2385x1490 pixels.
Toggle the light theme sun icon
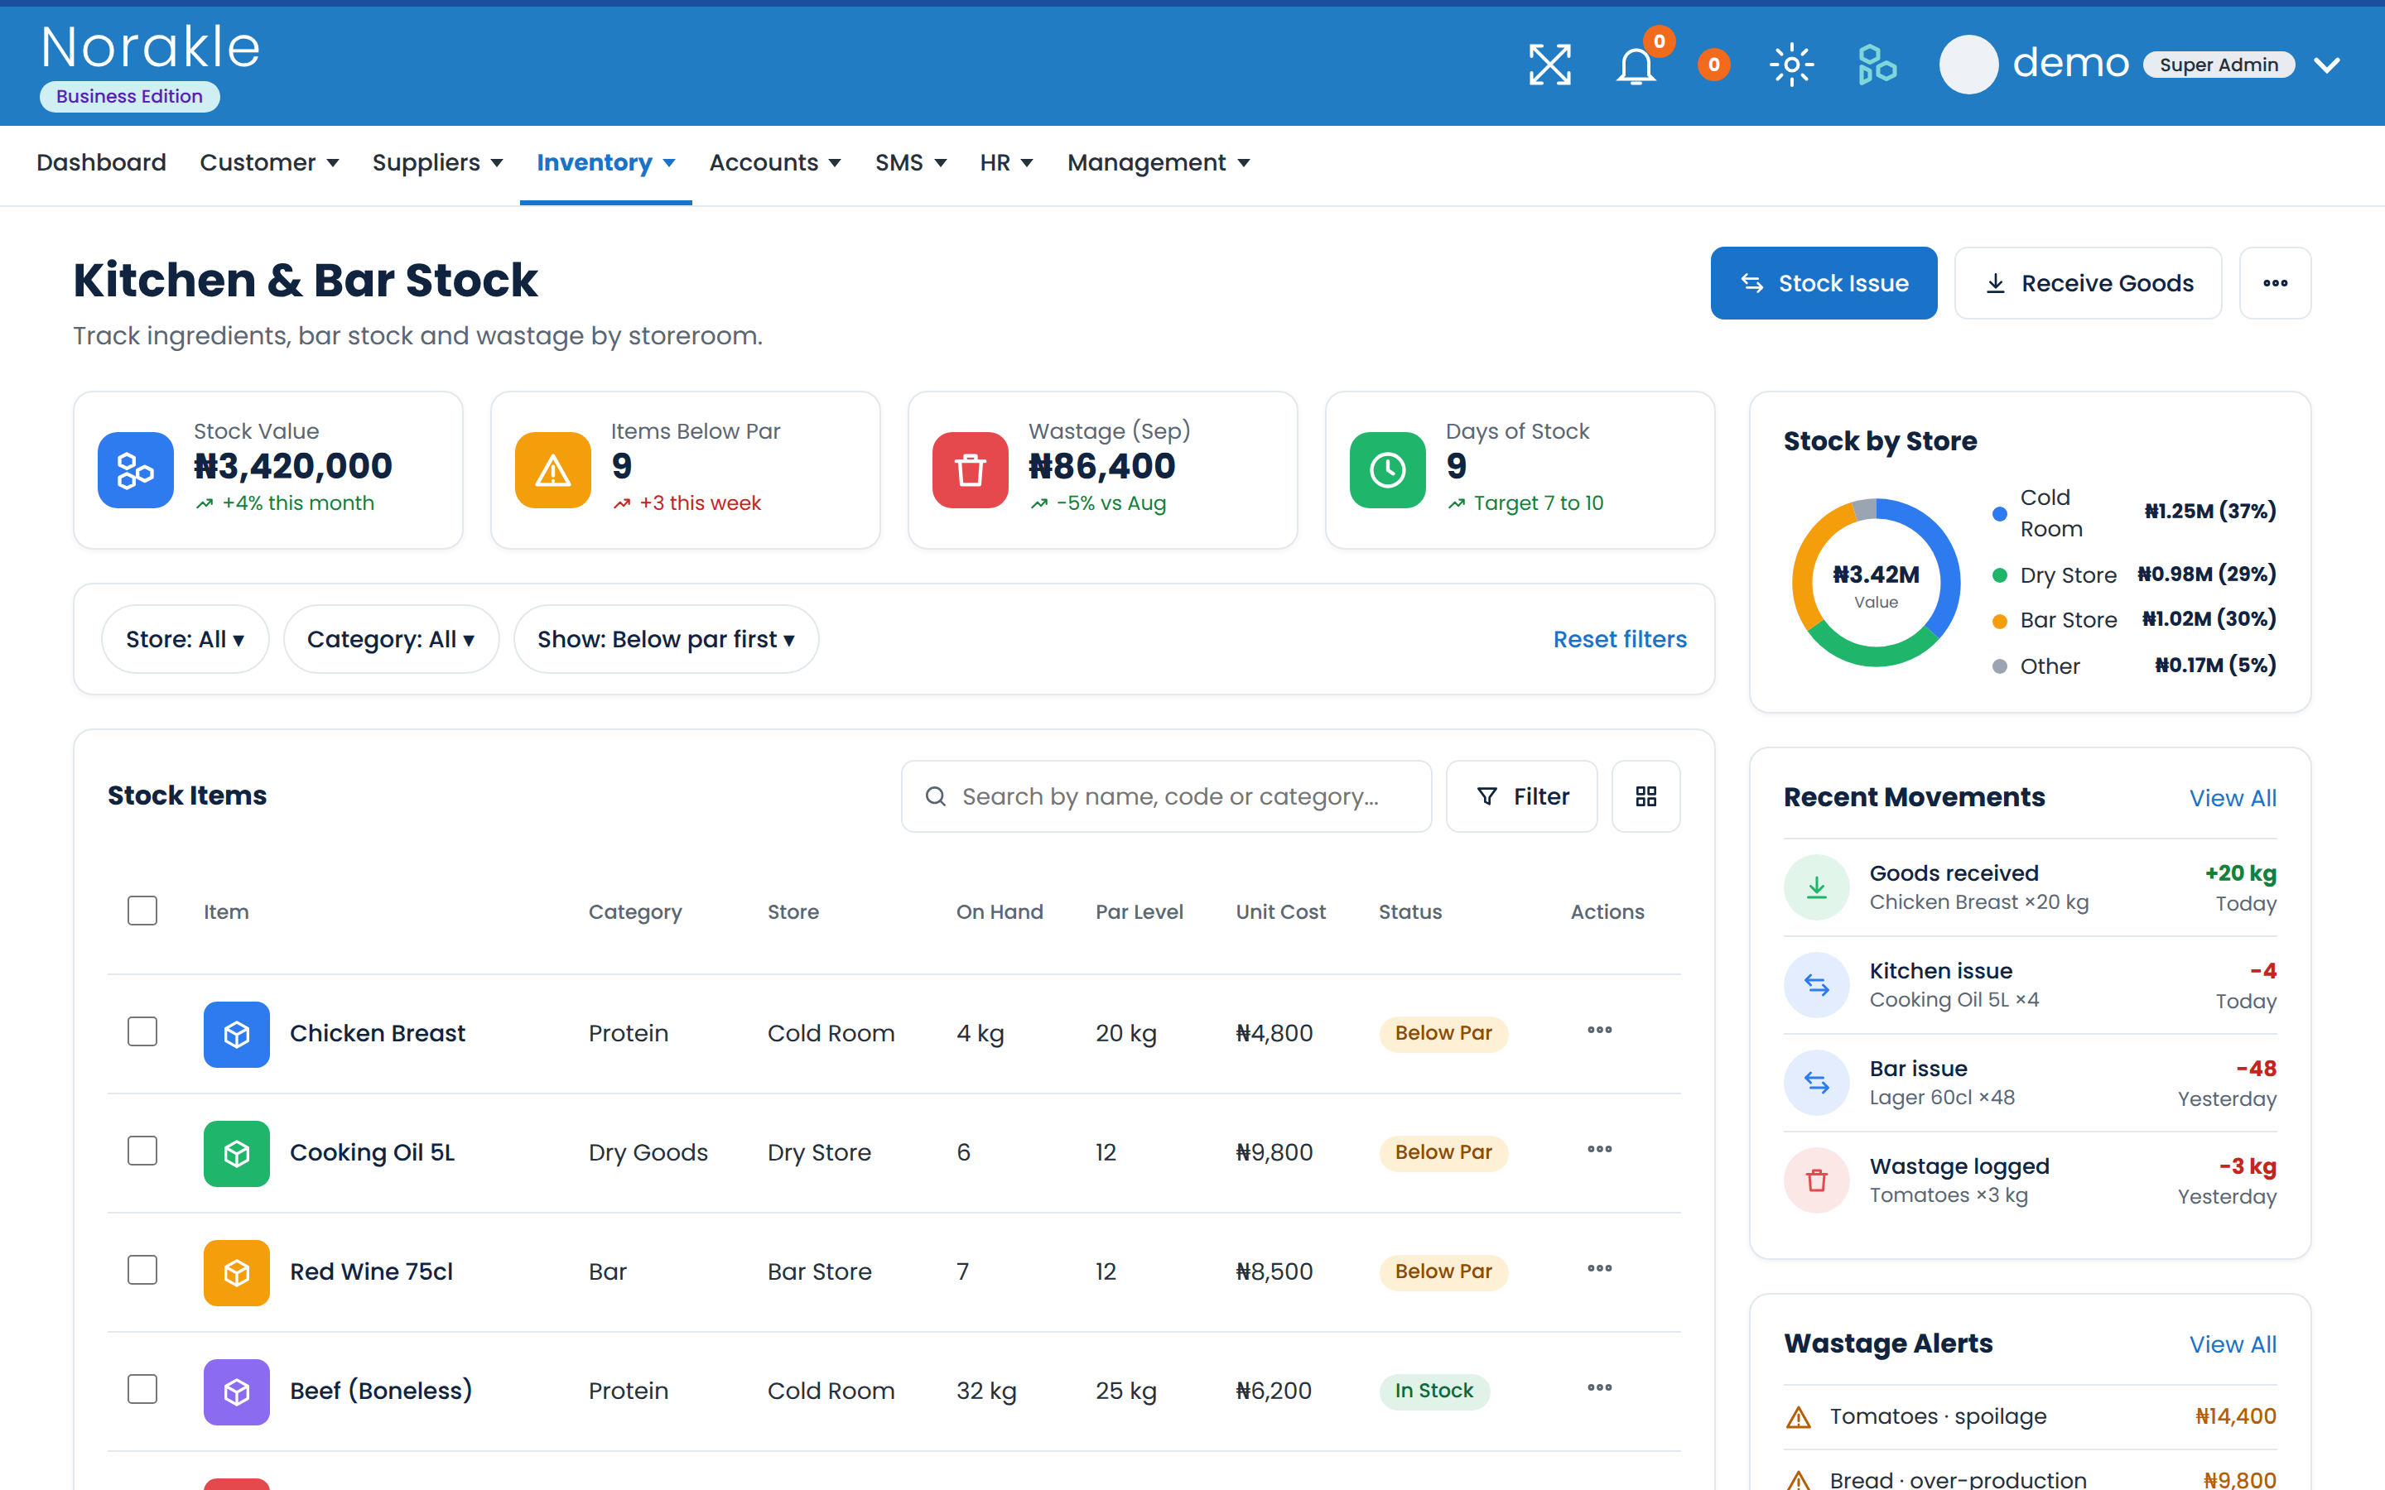pos(1790,65)
